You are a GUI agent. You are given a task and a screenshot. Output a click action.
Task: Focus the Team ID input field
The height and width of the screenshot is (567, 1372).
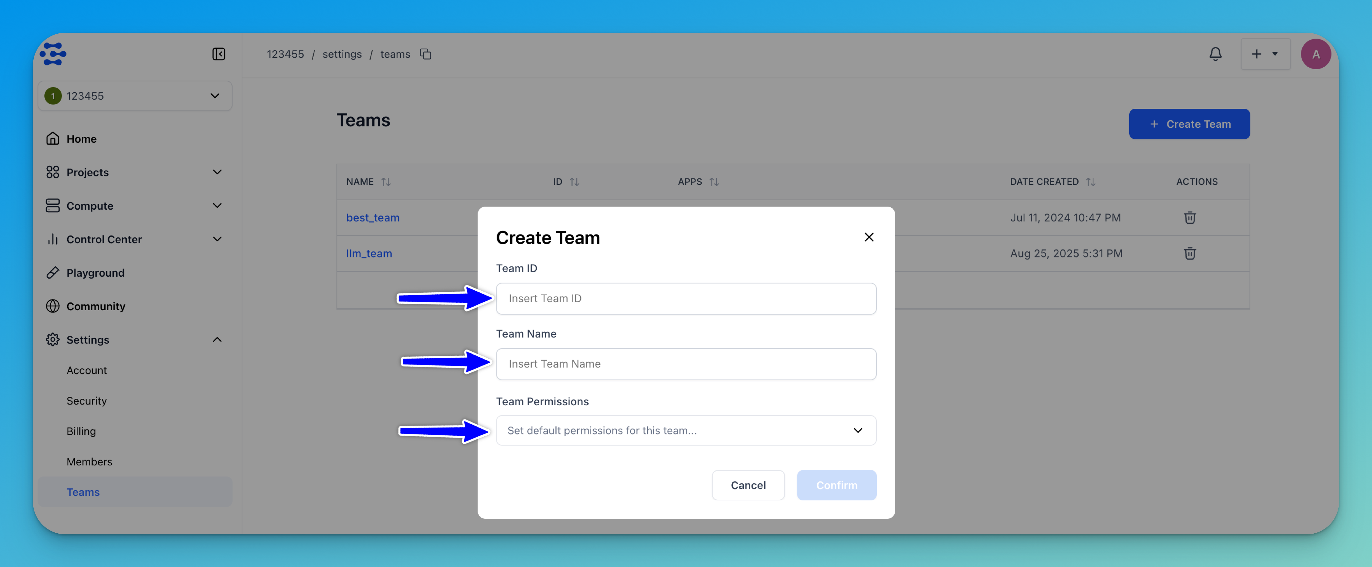tap(685, 298)
